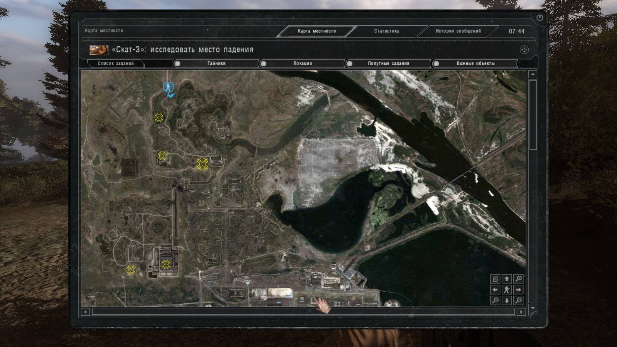The image size is (617, 347).
Task: Open the Список заданий task list
Action: 116,64
